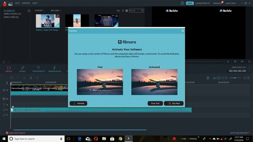253x142 pixels.
Task: Click the media library search field
Action: pyautogui.click(x=136, y=11)
